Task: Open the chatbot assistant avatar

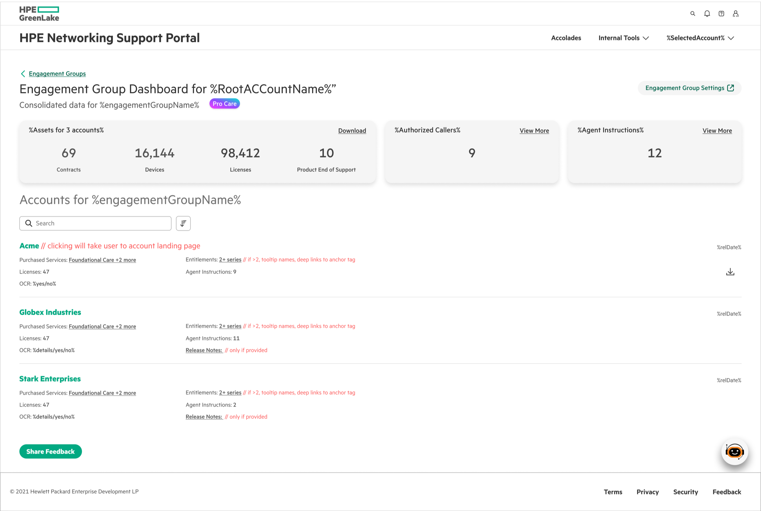Action: 734,452
